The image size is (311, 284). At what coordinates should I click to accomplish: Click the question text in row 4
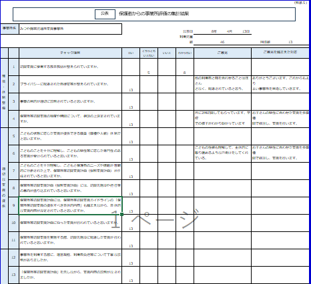[x=70, y=119]
